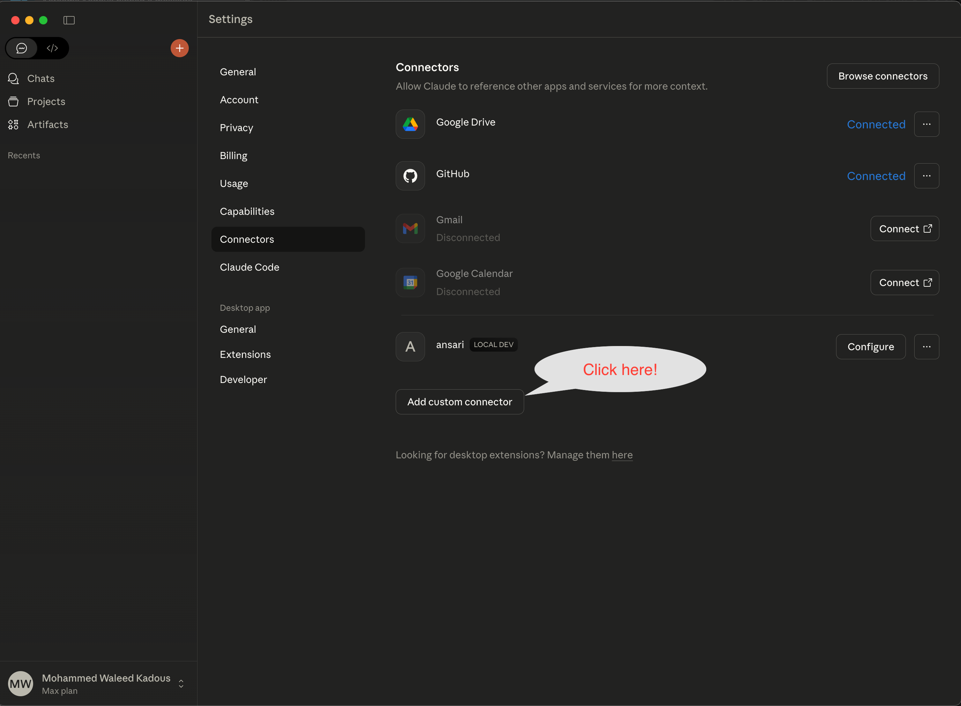
Task: Open more options for the GitHub connector
Action: coord(926,176)
